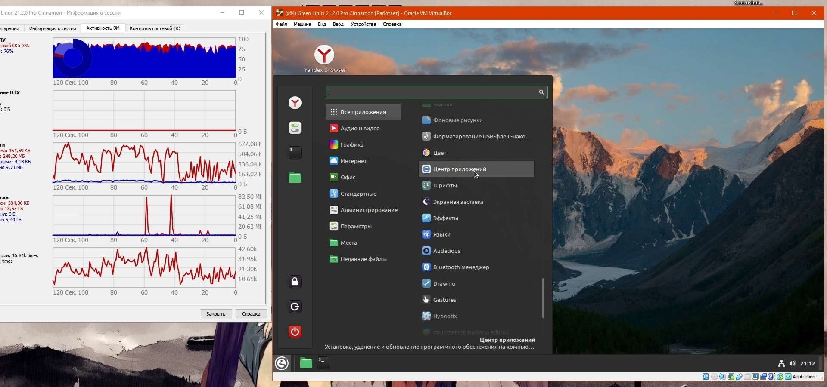The height and width of the screenshot is (387, 827).
Task: Select the Стандартные category
Action: (363, 193)
